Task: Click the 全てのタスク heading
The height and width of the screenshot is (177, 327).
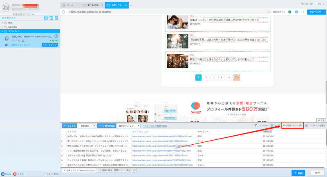Action: point(9,18)
